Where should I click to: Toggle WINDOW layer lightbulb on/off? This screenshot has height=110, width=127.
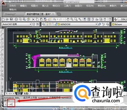coord(47,24)
